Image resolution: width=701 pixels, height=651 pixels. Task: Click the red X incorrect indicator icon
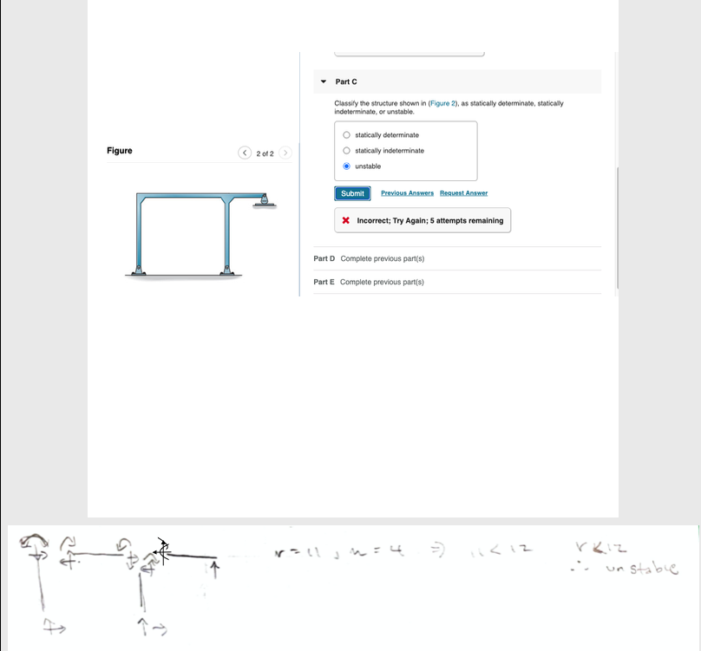(346, 220)
